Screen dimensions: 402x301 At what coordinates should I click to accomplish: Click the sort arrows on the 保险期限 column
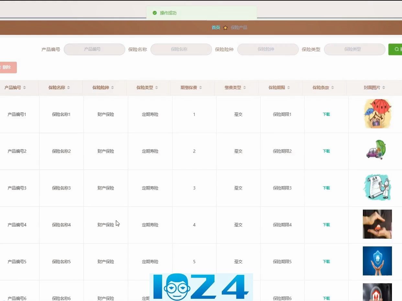click(x=288, y=88)
